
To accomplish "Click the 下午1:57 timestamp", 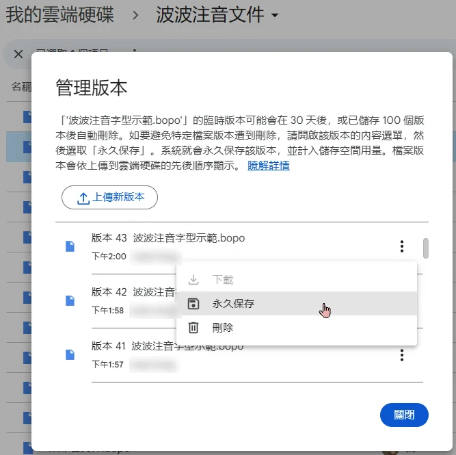I will pyautogui.click(x=107, y=365).
